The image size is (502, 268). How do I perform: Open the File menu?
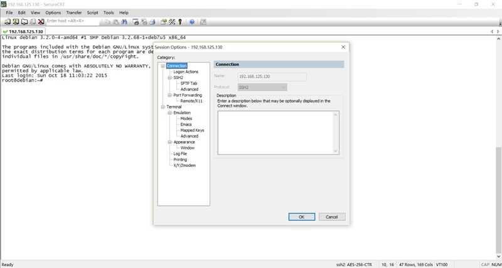(x=9, y=13)
